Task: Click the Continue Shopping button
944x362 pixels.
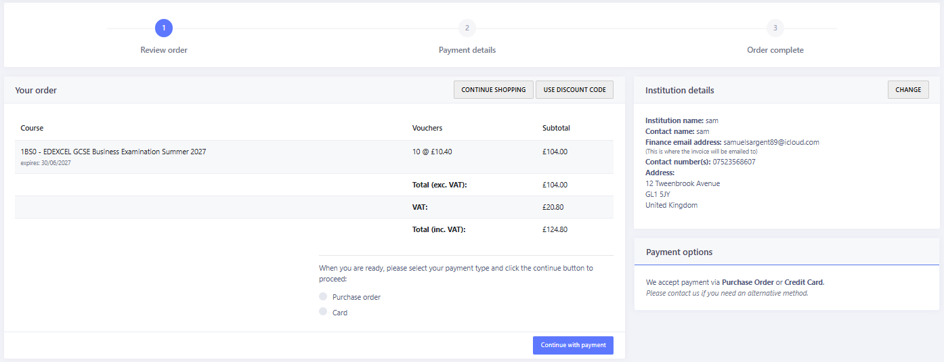Action: pos(493,90)
